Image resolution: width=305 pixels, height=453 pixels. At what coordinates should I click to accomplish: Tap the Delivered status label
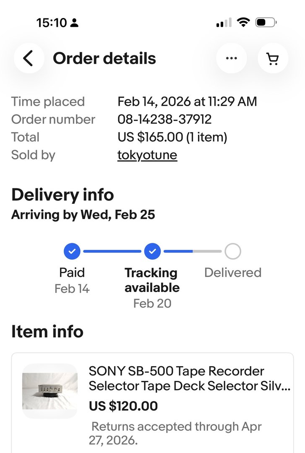click(x=233, y=273)
